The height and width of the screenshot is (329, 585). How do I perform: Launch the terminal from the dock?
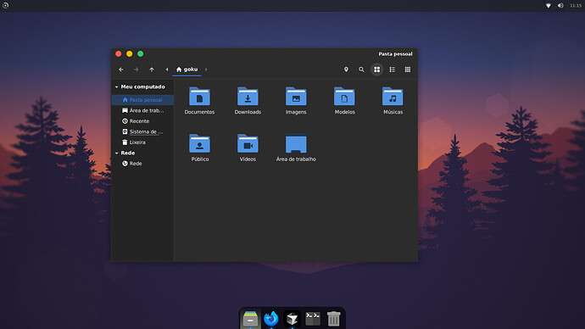pyautogui.click(x=313, y=319)
